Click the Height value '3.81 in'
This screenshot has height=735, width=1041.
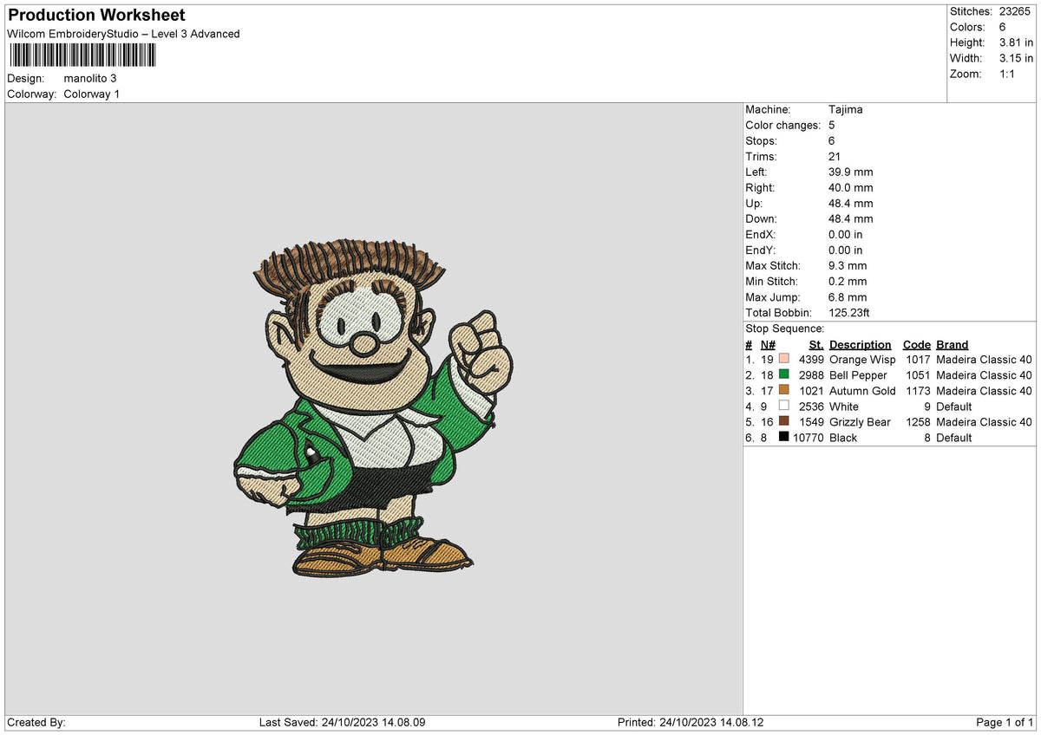point(1016,42)
